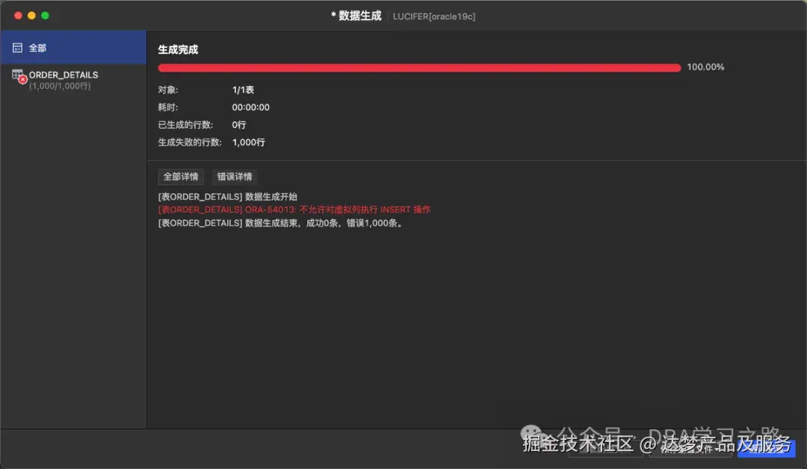
Task: Maximize the window with green button
Action: pos(46,16)
